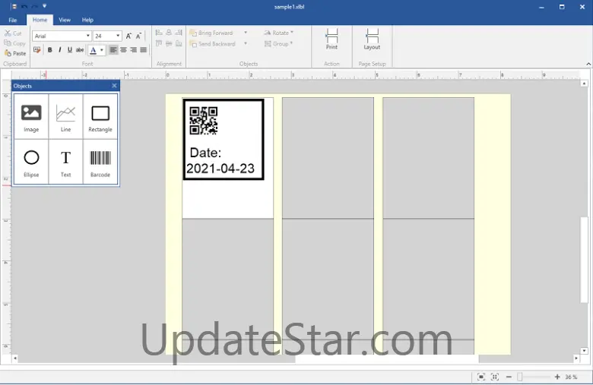This screenshot has height=385, width=593.
Task: Open the File menu
Action: click(x=13, y=20)
